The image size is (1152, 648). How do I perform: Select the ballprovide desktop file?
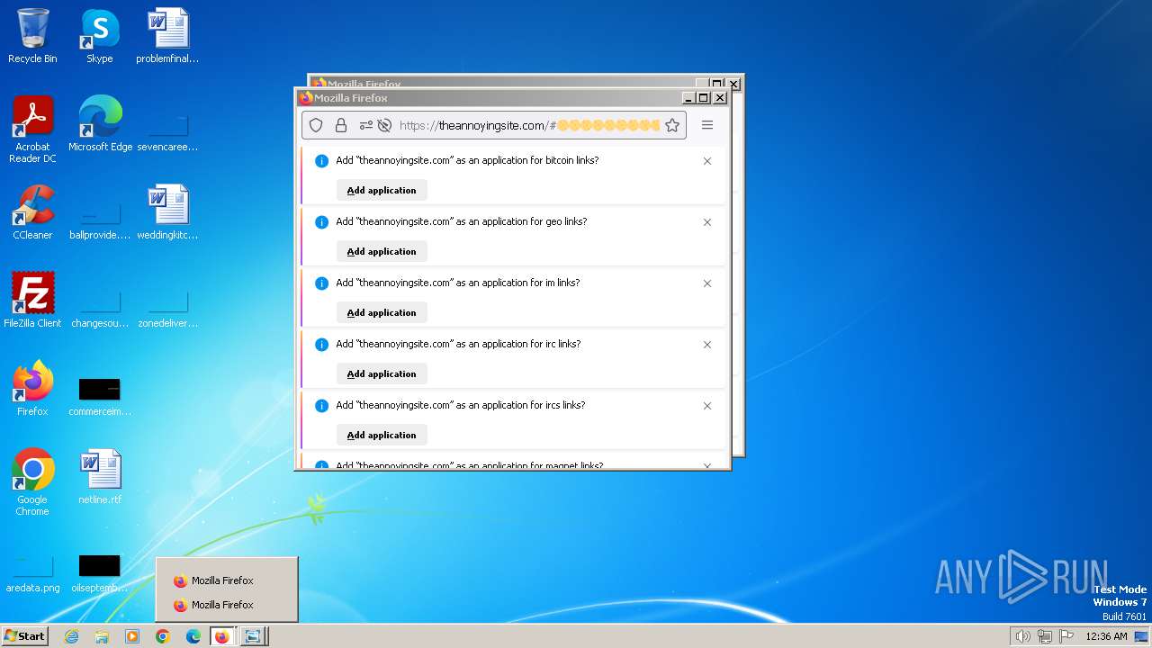(x=100, y=220)
